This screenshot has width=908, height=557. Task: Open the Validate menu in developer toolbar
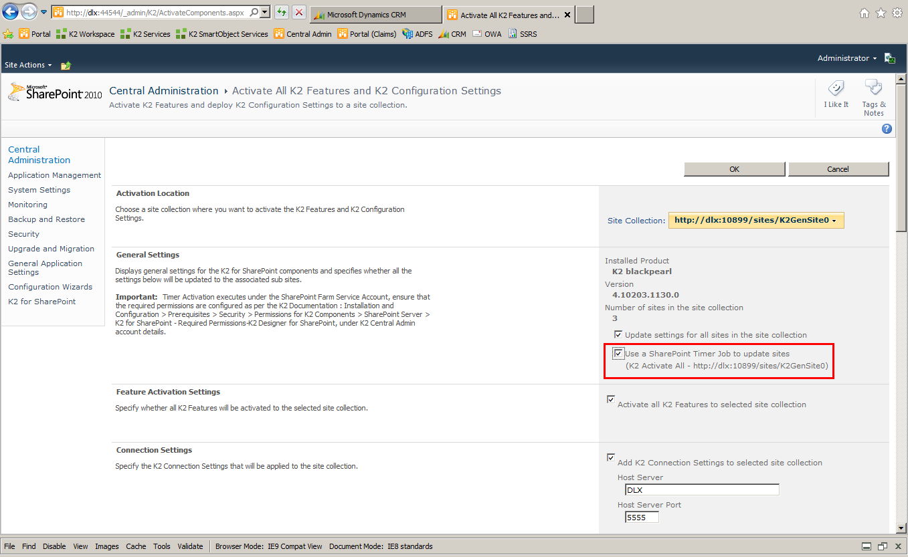pyautogui.click(x=190, y=546)
